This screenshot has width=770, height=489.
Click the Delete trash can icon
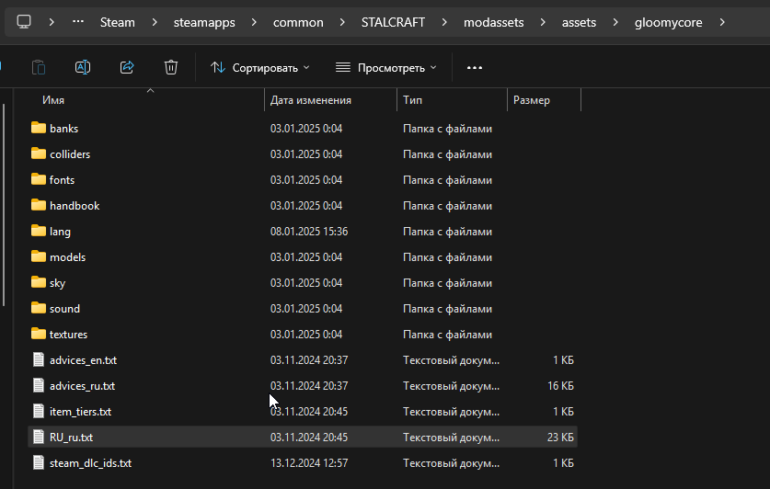click(x=171, y=67)
